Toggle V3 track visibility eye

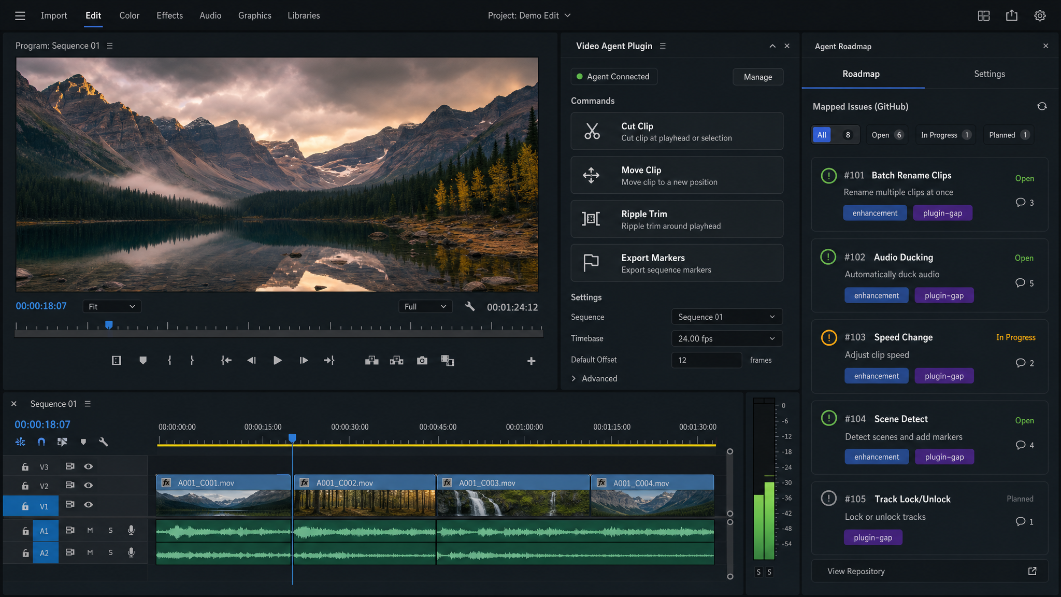[89, 466]
